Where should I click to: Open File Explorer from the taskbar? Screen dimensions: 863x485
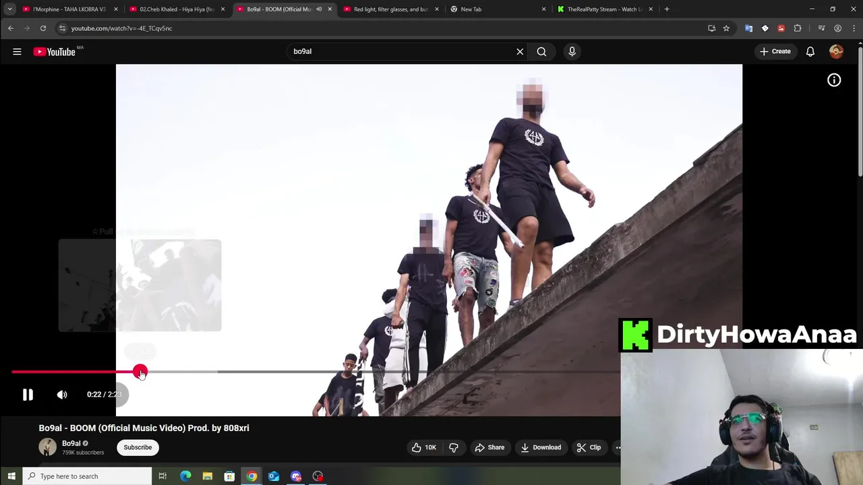point(208,476)
